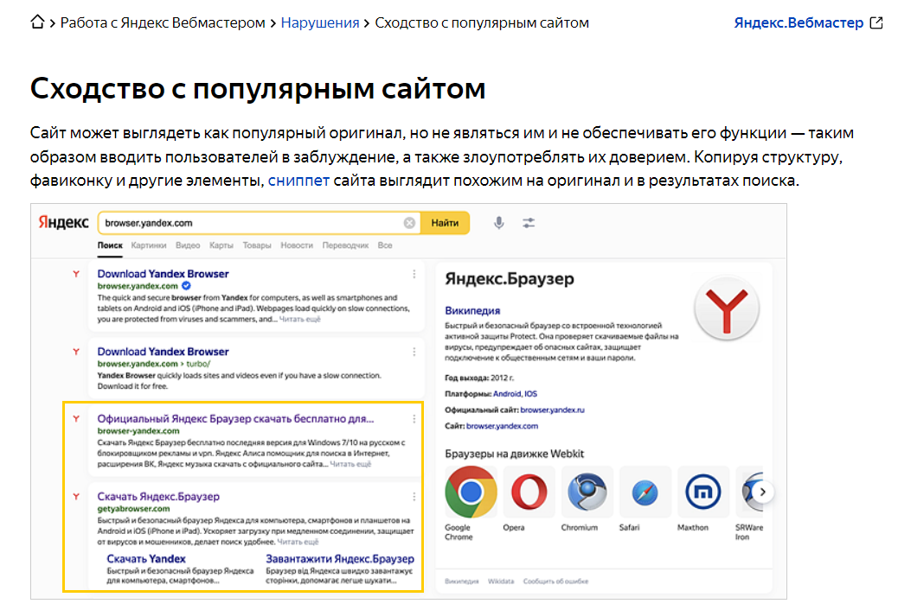Viewport: 898px width, 610px height.
Task: Click Читать ещё in the getyabrowser.com result
Action: tap(298, 542)
